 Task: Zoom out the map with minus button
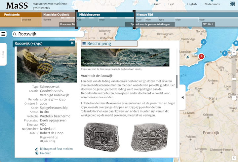(234, 98)
